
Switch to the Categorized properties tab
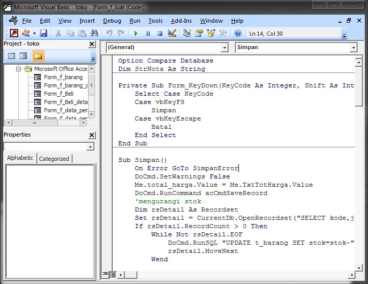point(54,159)
